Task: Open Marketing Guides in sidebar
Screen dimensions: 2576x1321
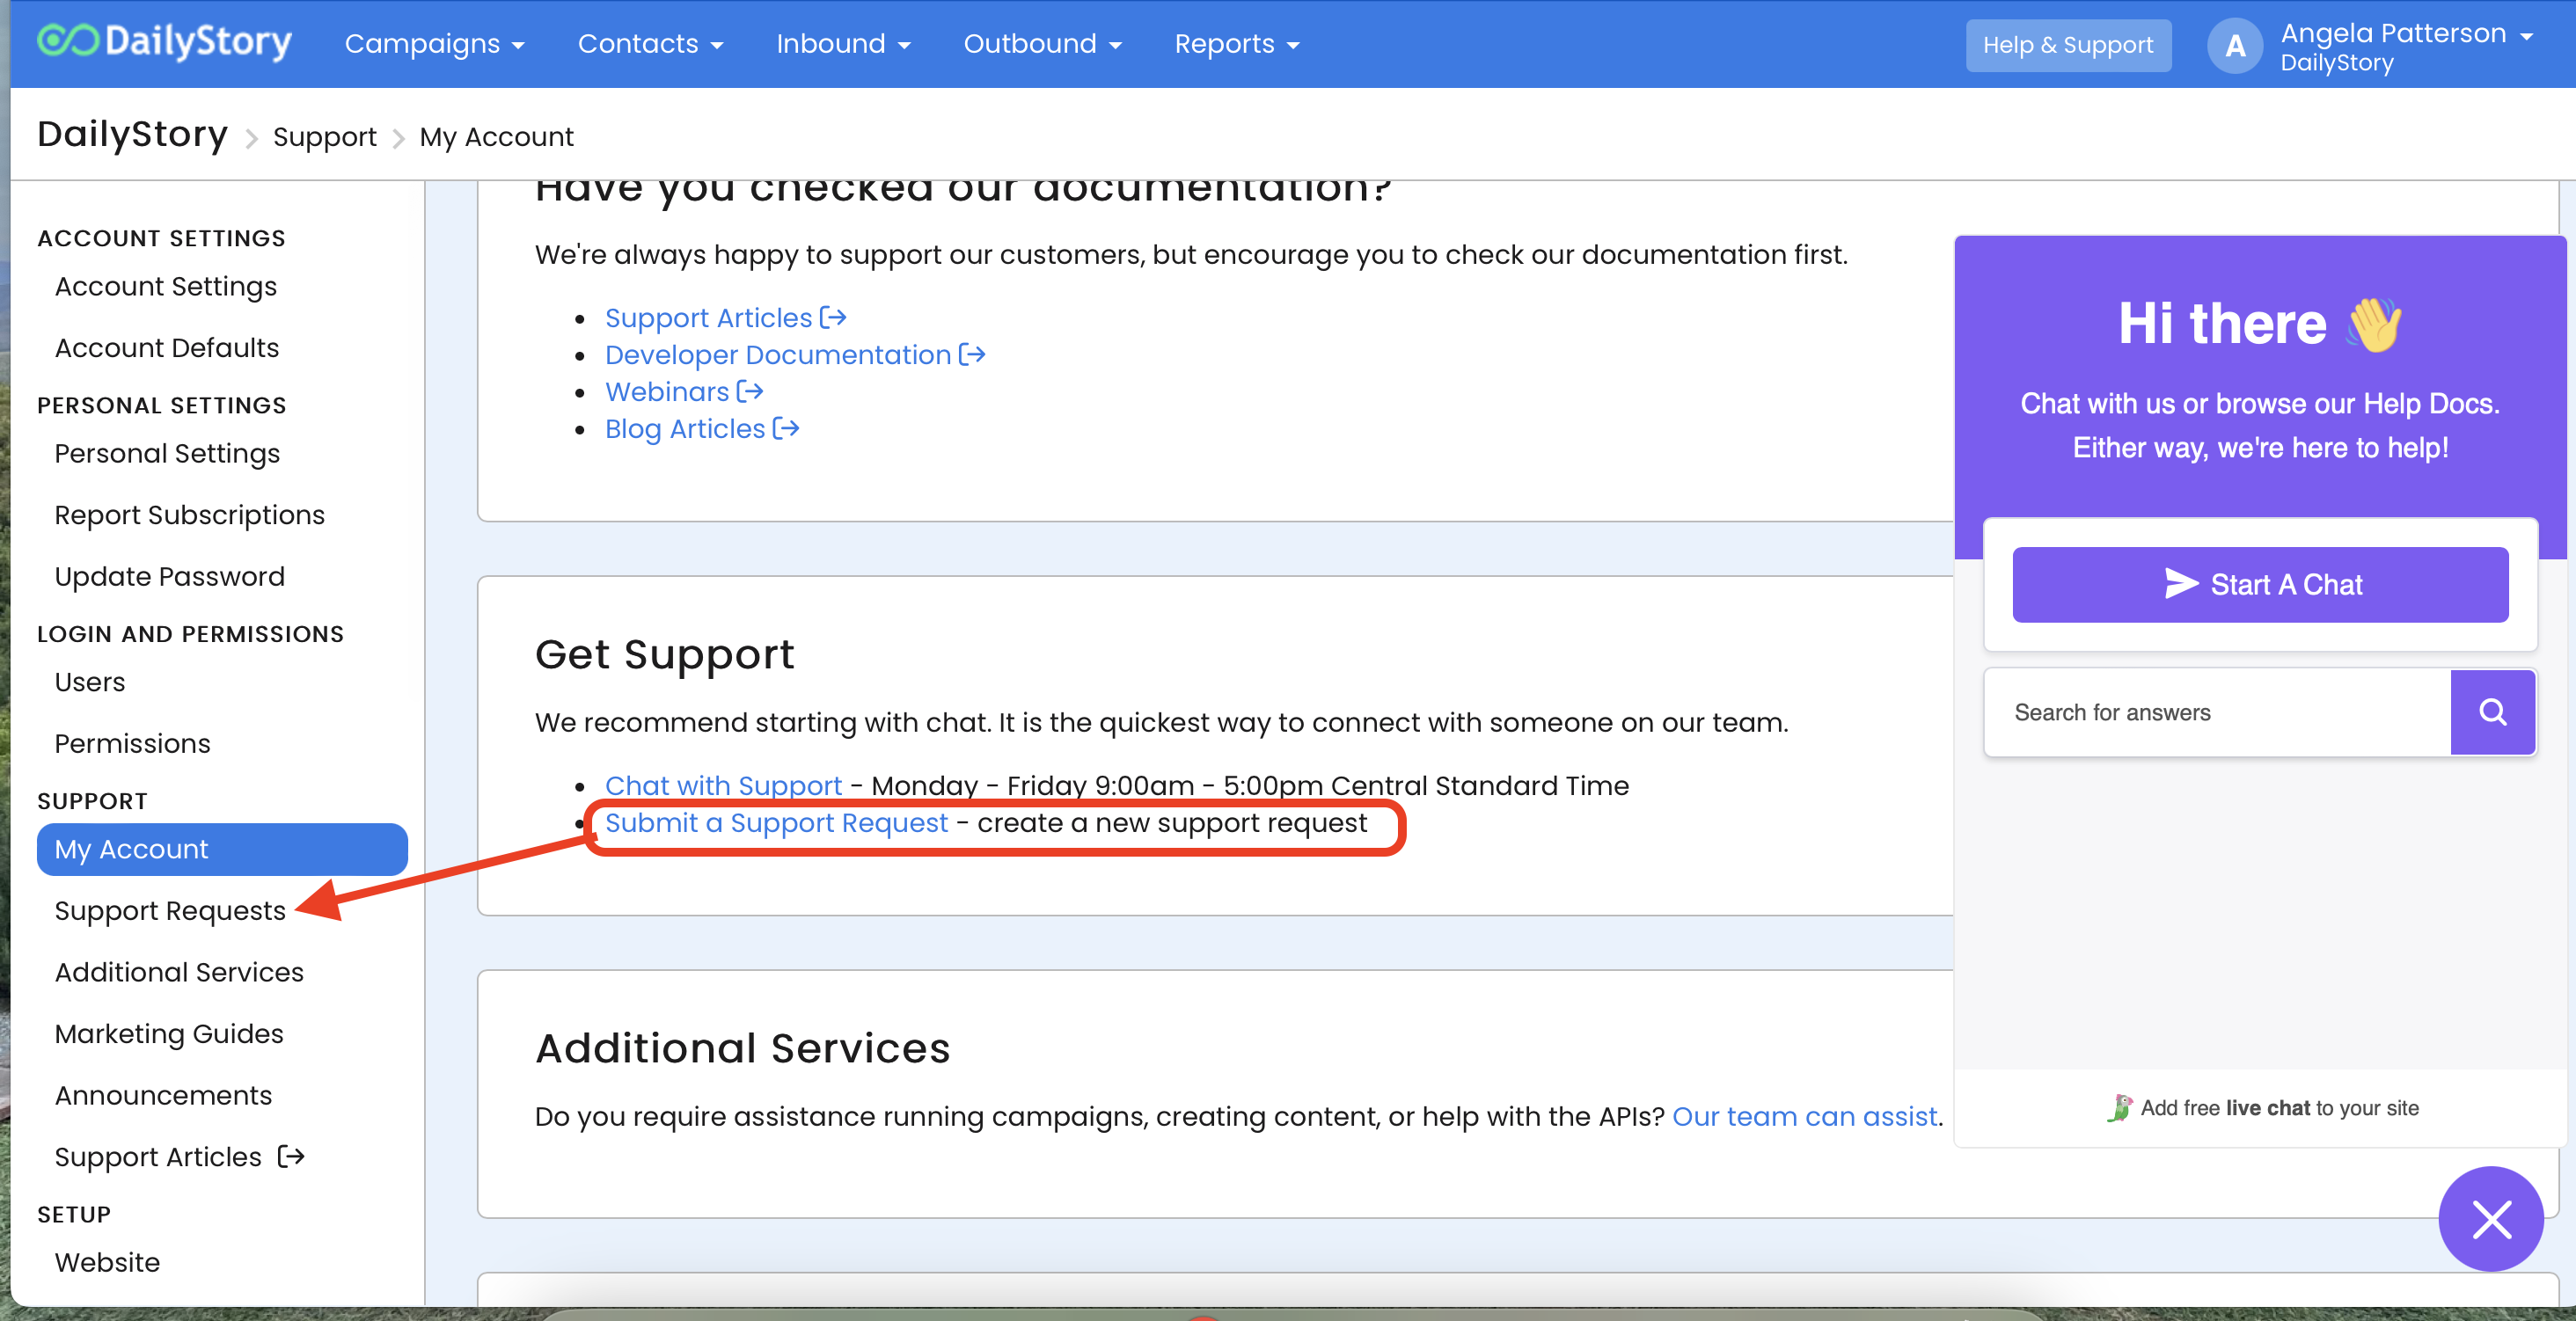Action: coord(169,1034)
